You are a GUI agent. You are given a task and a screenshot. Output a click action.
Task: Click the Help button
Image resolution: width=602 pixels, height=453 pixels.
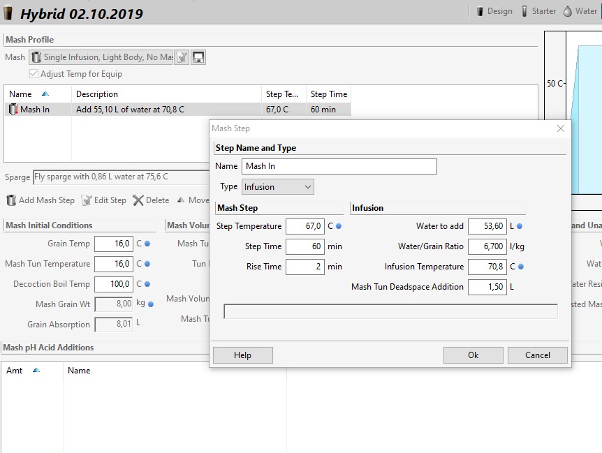point(242,355)
